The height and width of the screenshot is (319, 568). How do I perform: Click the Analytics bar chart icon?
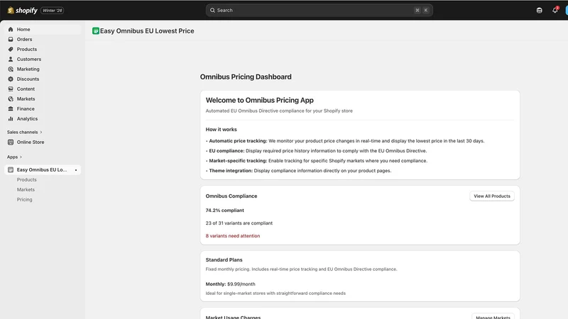tap(11, 118)
